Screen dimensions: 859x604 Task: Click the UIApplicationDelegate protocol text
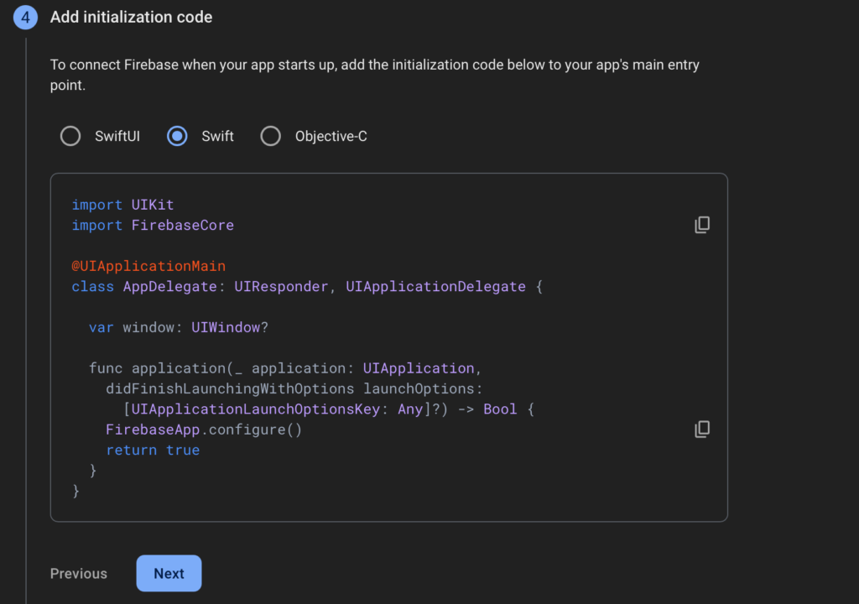[x=435, y=286]
